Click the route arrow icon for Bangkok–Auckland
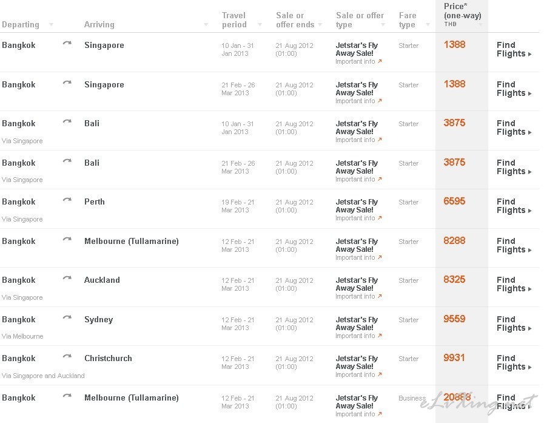 [x=67, y=278]
